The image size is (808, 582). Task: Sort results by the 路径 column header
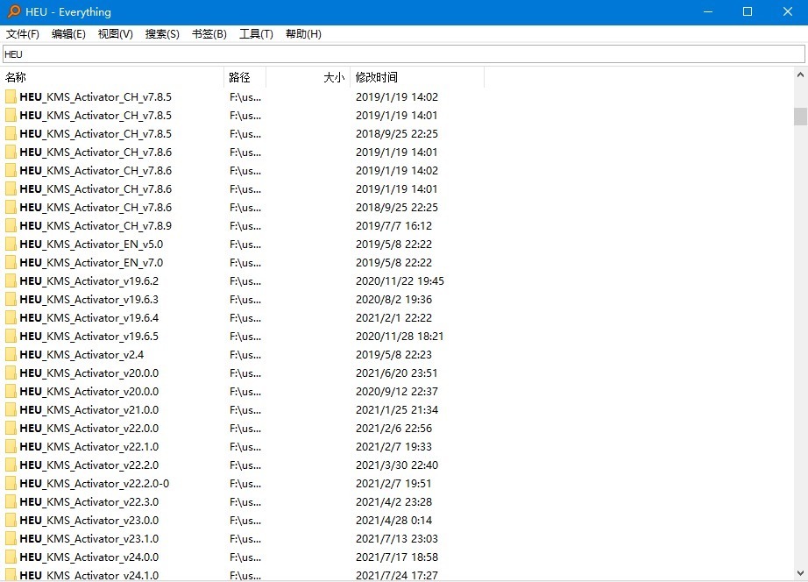point(245,77)
